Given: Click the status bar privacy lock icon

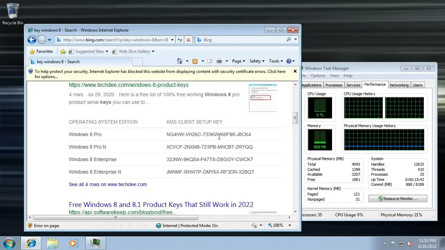Looking at the screenshot, I should (254, 225).
